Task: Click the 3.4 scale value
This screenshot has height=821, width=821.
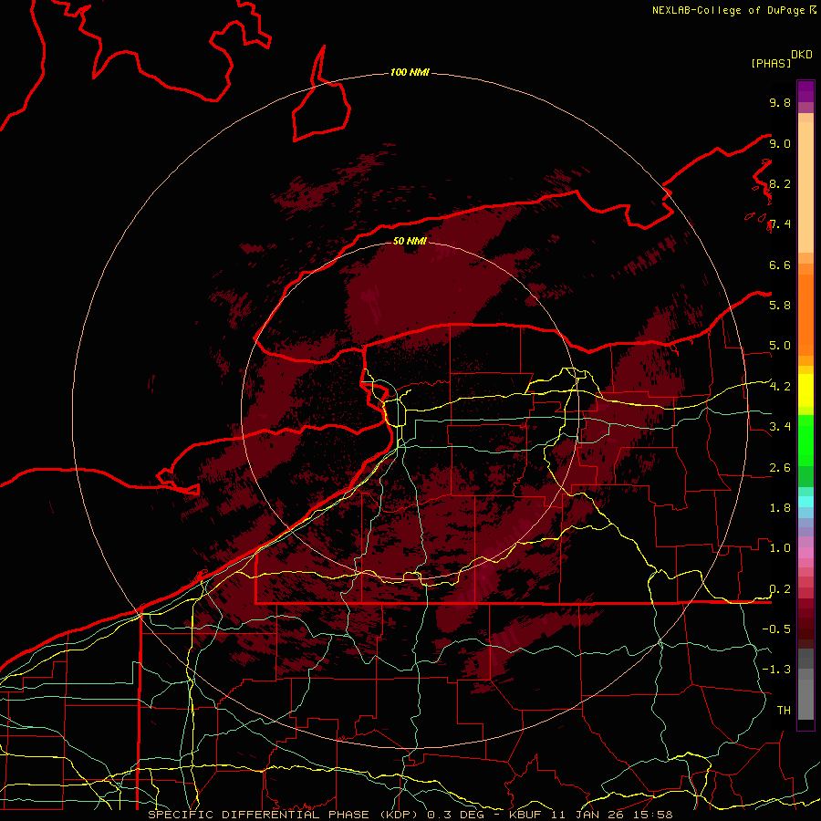Action: tap(780, 427)
